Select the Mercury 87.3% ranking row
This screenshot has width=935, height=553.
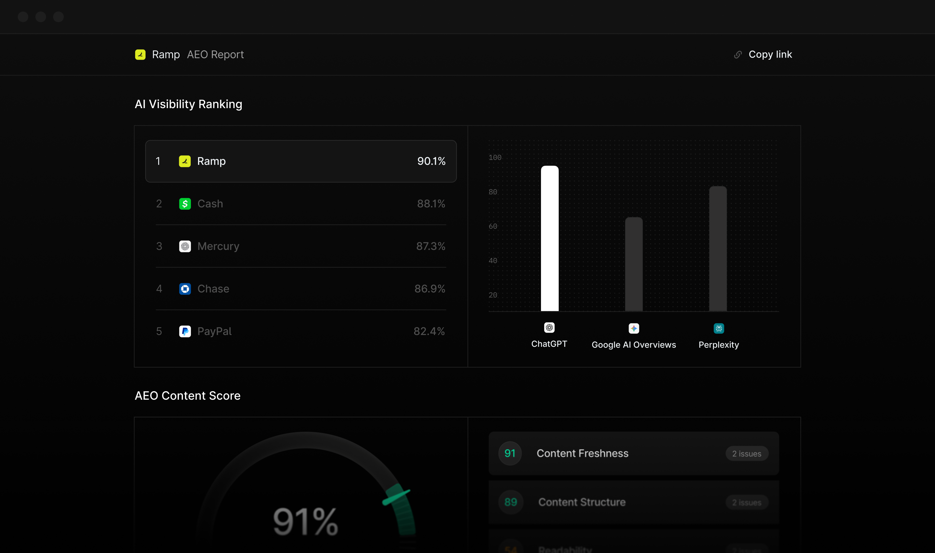pos(301,246)
